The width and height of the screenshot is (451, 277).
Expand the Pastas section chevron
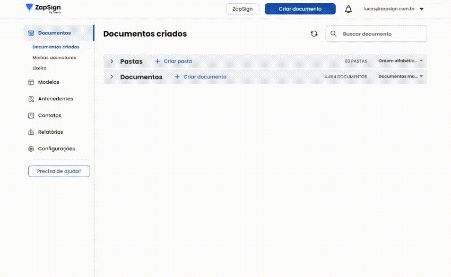coord(112,61)
